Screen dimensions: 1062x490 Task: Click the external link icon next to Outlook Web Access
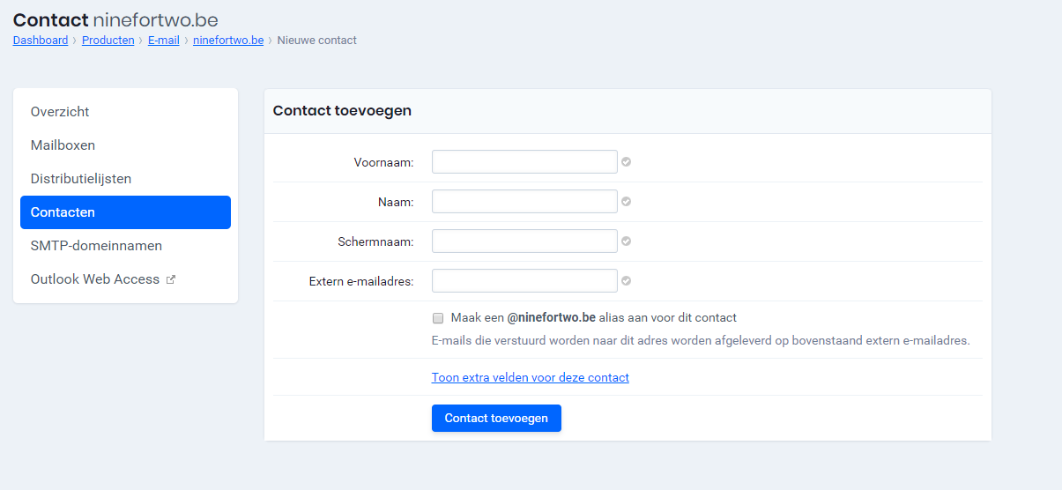click(171, 279)
